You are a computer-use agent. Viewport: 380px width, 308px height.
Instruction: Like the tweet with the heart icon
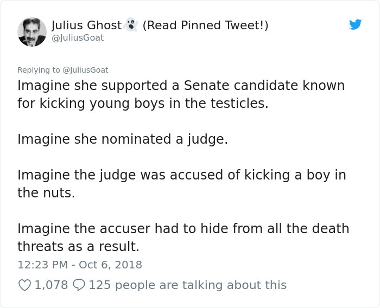(24, 285)
